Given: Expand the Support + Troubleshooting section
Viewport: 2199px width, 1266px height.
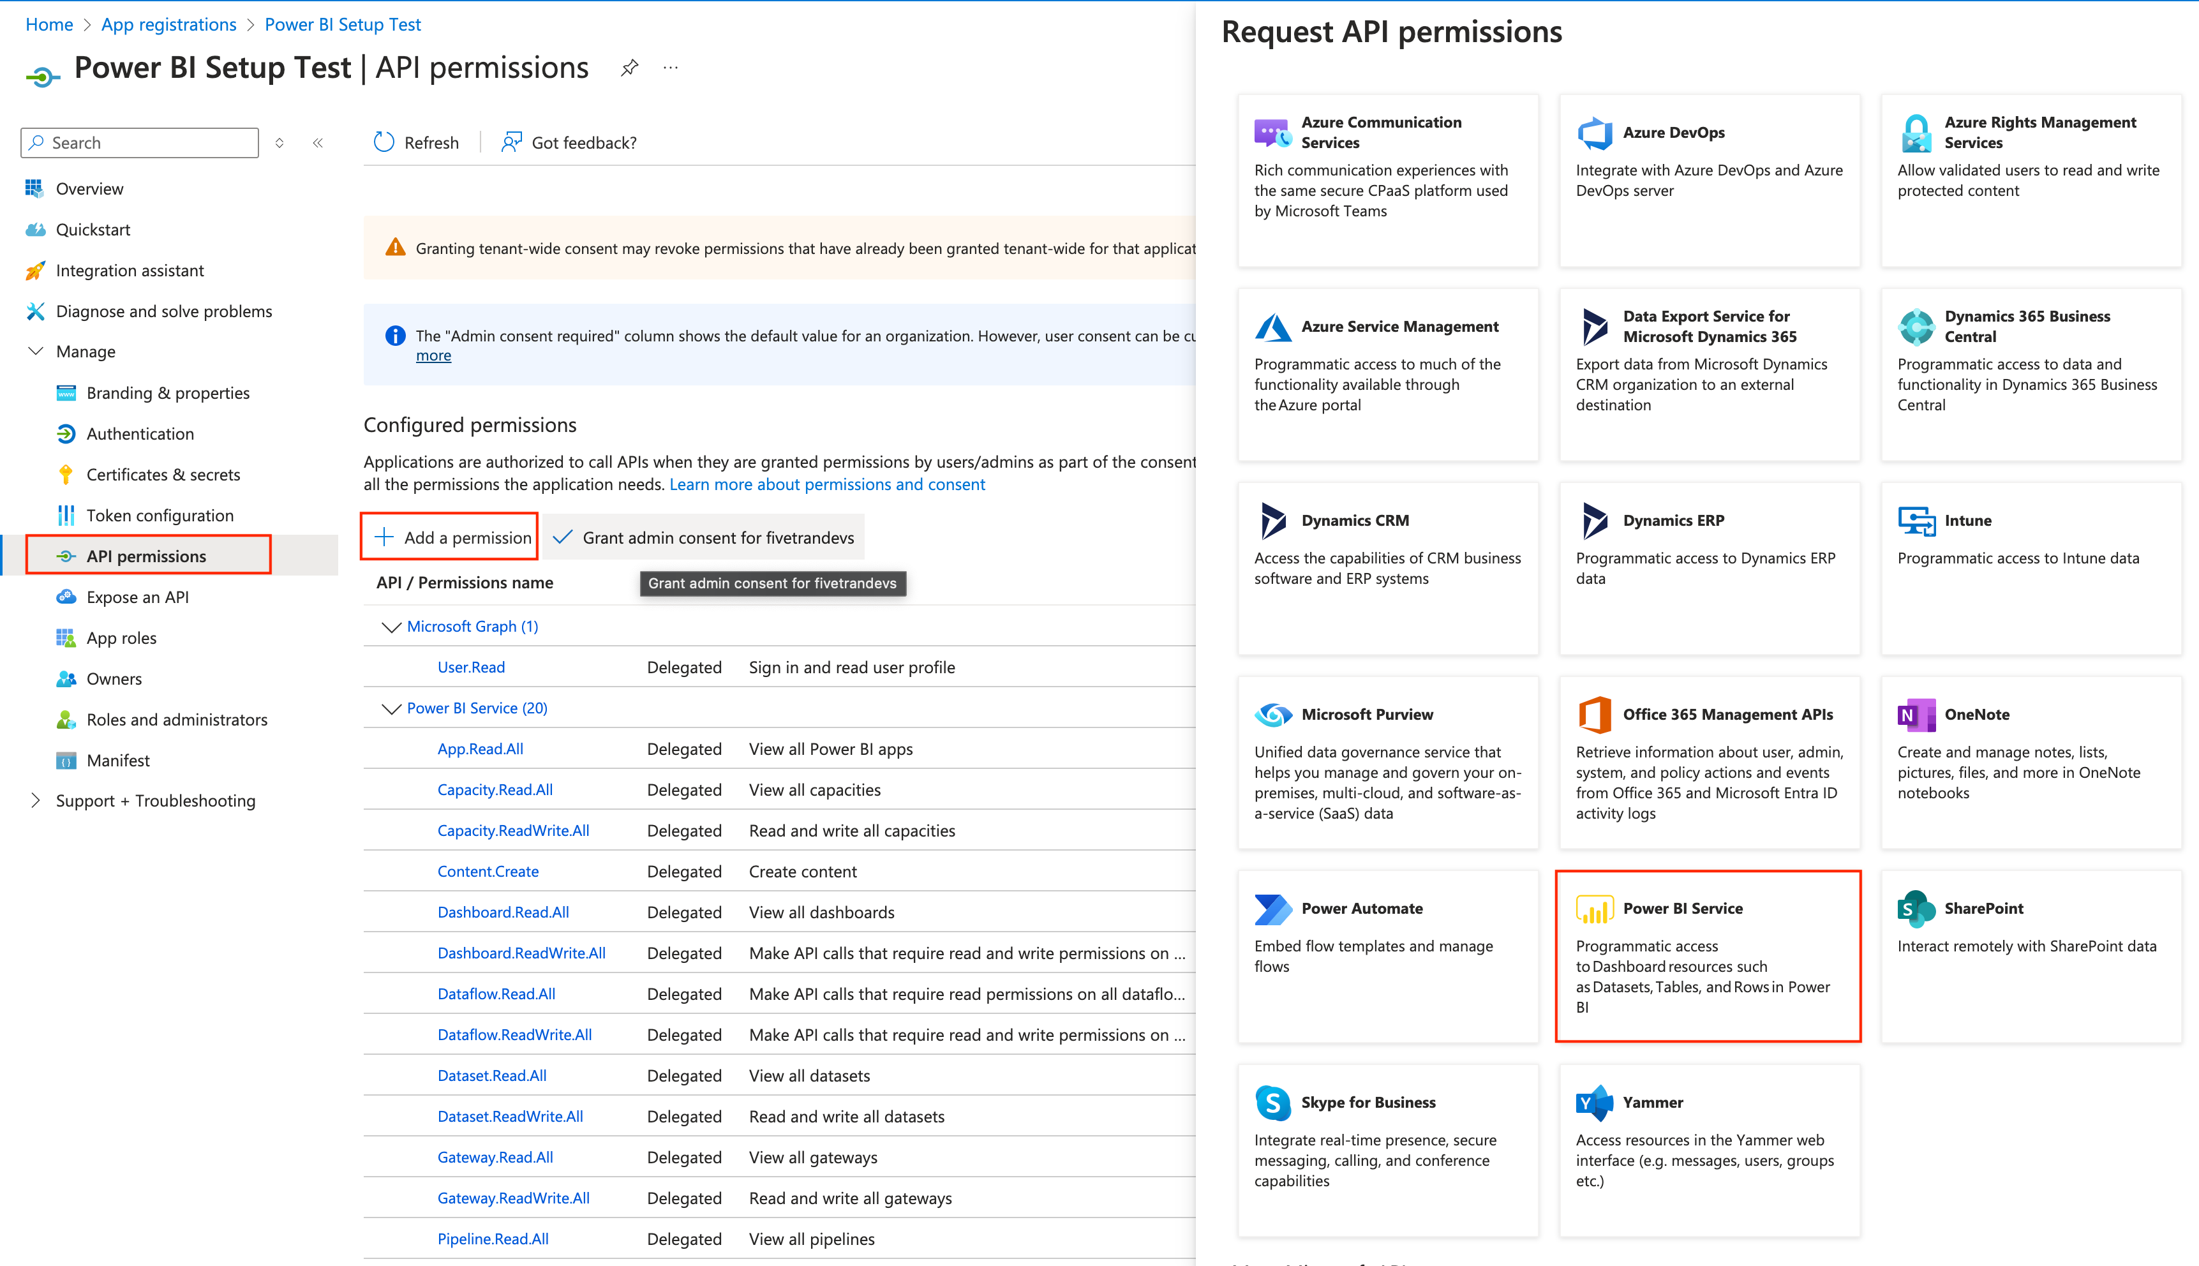Looking at the screenshot, I should tap(36, 801).
